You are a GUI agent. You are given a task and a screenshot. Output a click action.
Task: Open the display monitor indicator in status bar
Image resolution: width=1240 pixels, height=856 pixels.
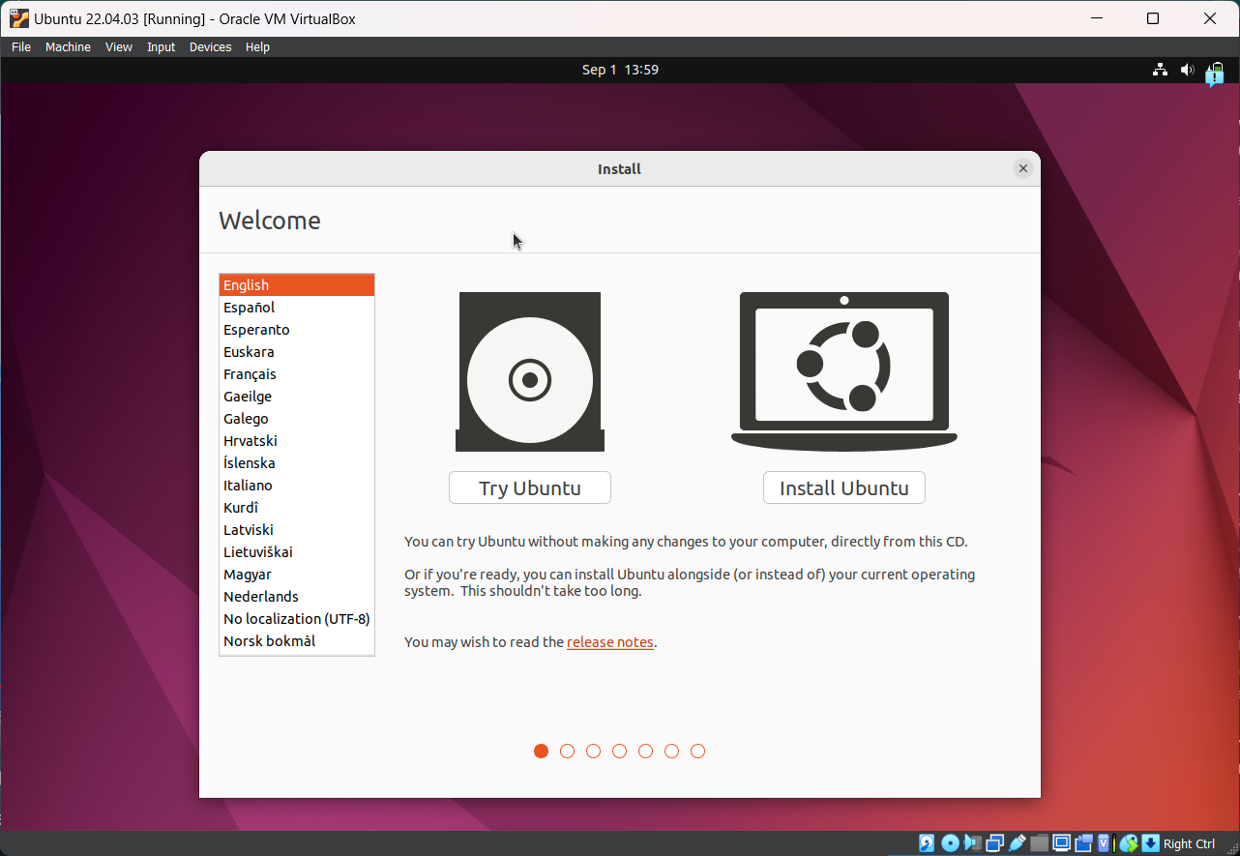point(1061,843)
